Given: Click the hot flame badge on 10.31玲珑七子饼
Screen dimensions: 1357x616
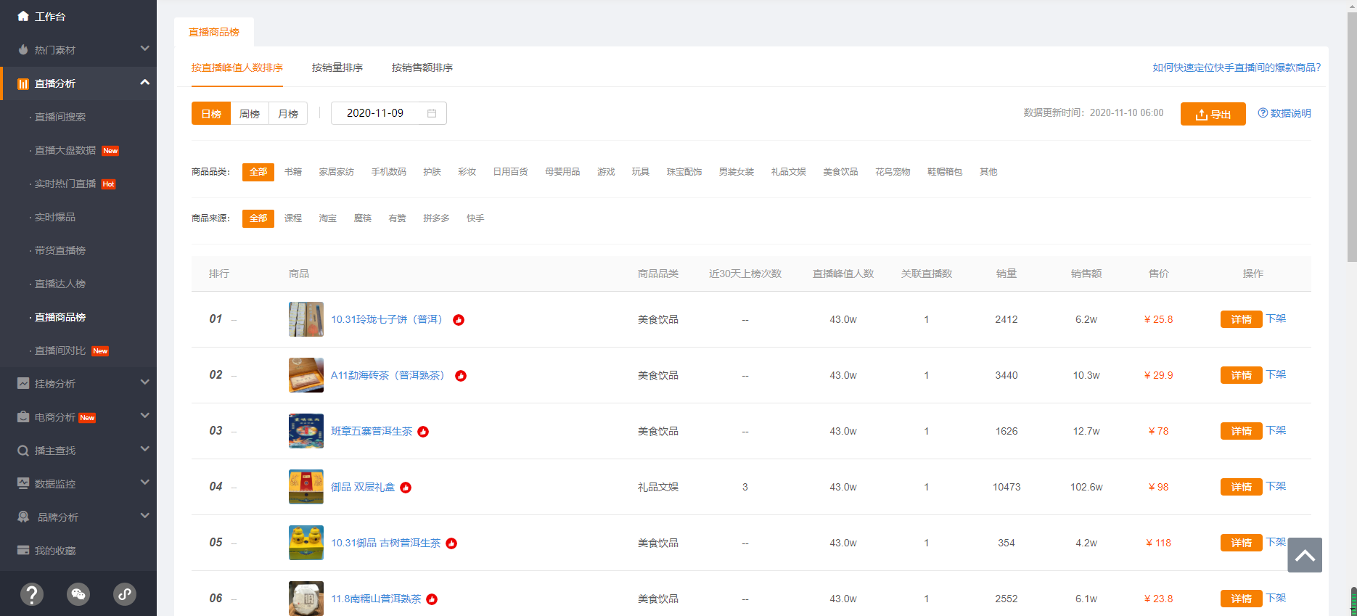Looking at the screenshot, I should pos(459,320).
